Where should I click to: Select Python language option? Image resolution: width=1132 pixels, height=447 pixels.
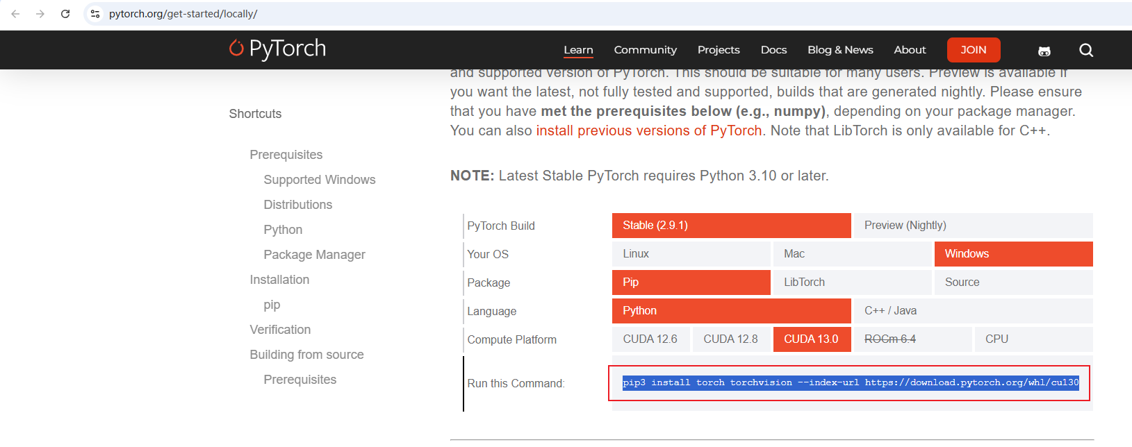click(x=732, y=311)
